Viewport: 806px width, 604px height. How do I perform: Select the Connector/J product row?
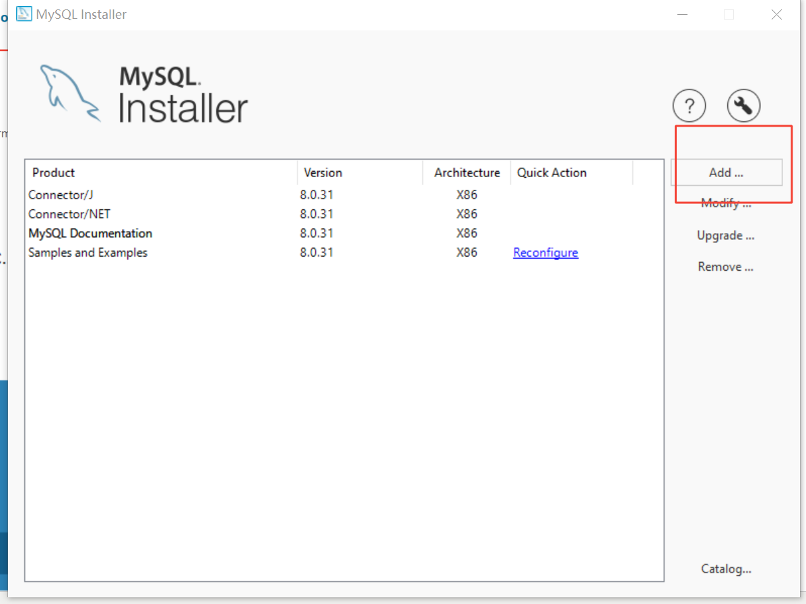[344, 195]
